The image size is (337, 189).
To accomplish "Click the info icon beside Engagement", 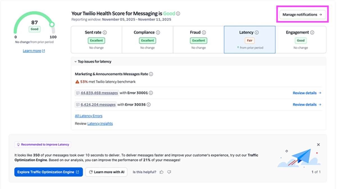I will point(312,32).
